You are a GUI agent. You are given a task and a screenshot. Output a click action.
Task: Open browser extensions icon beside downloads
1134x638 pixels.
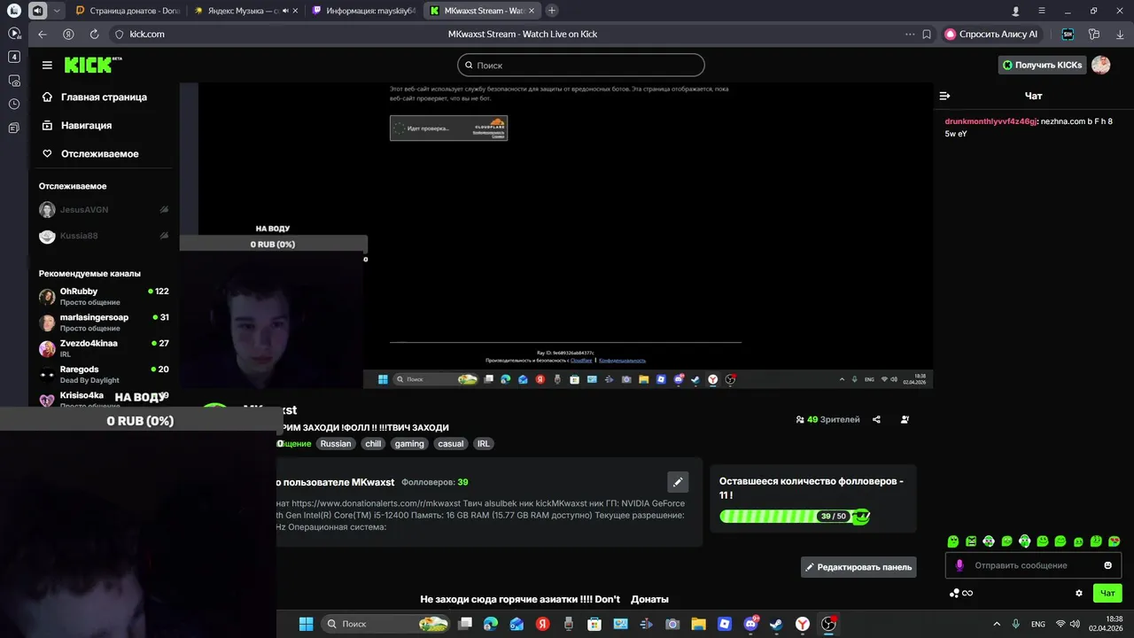click(1094, 34)
